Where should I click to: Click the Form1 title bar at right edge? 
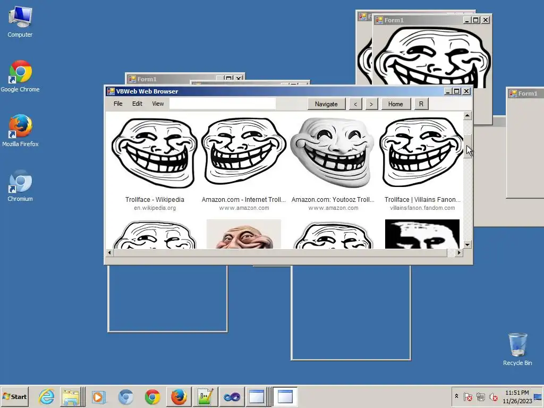pyautogui.click(x=526, y=93)
